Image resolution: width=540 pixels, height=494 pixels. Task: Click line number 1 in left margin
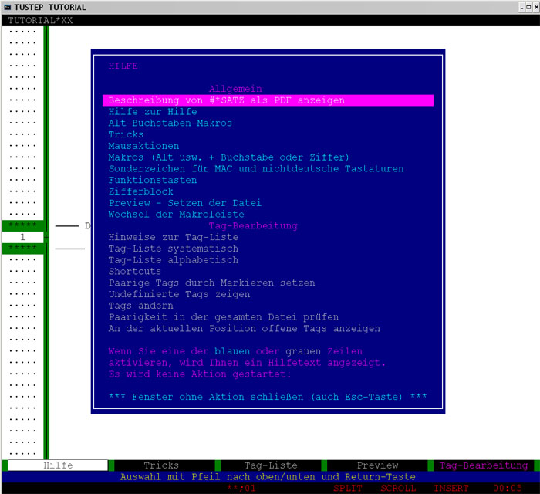(x=22, y=237)
